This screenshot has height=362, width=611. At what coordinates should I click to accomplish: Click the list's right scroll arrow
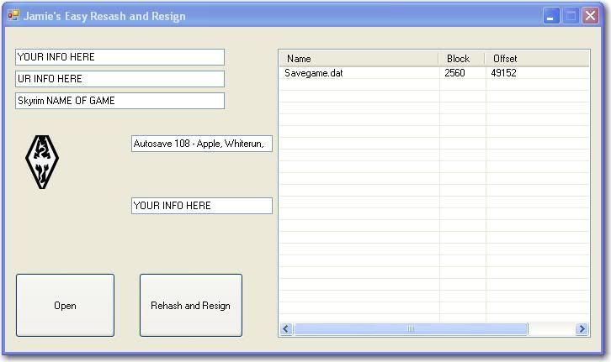[x=582, y=329]
